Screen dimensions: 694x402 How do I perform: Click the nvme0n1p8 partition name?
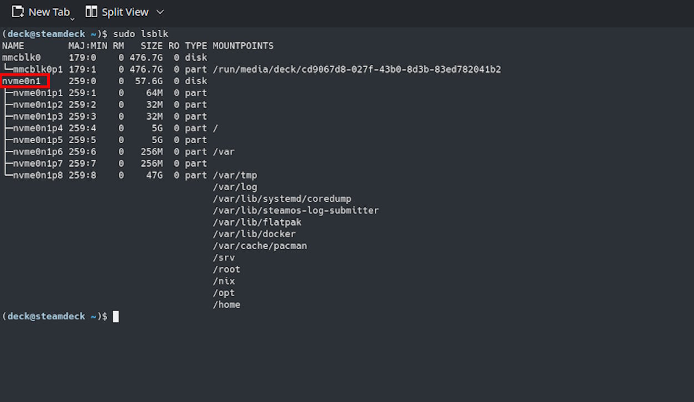tap(38, 175)
